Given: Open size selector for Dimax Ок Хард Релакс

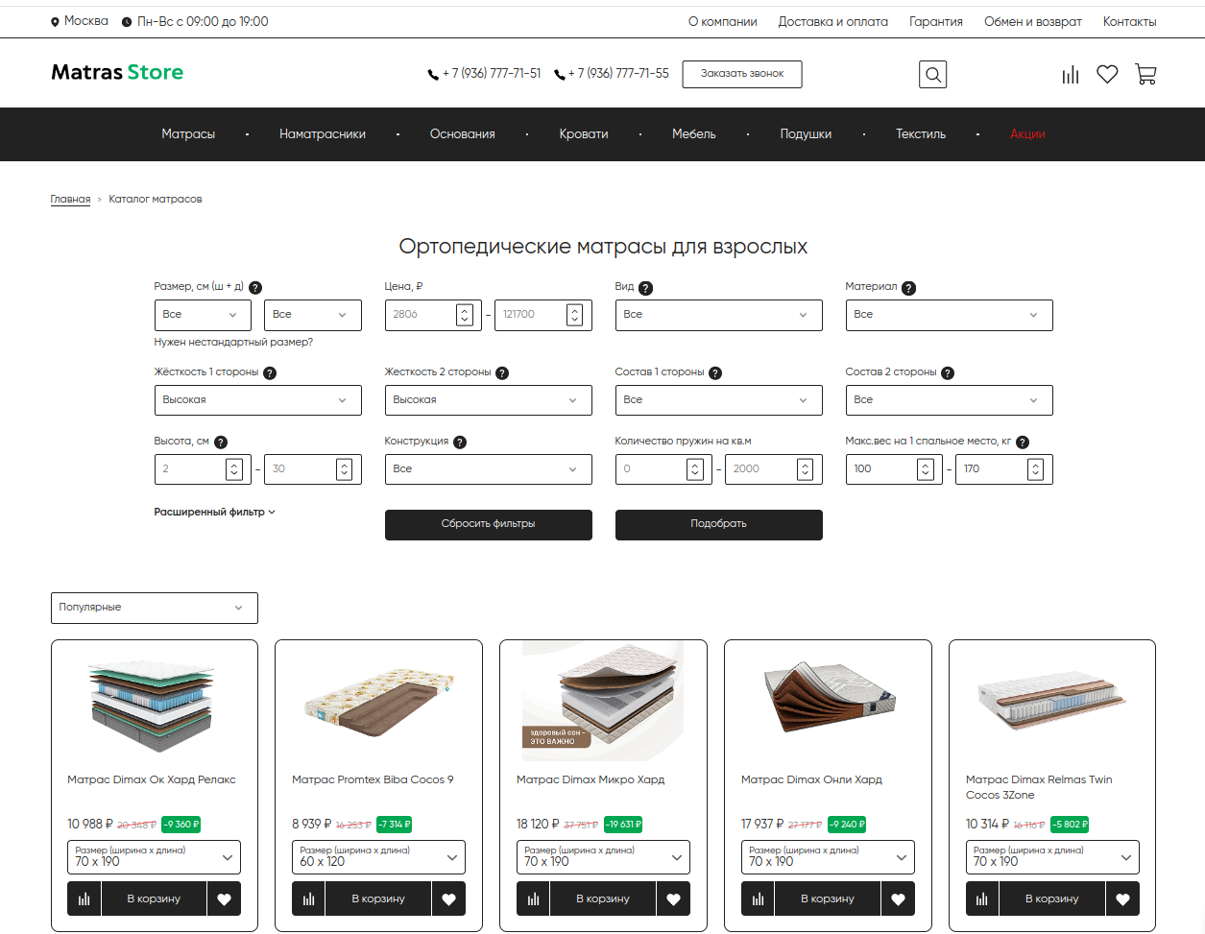Looking at the screenshot, I should coord(154,857).
